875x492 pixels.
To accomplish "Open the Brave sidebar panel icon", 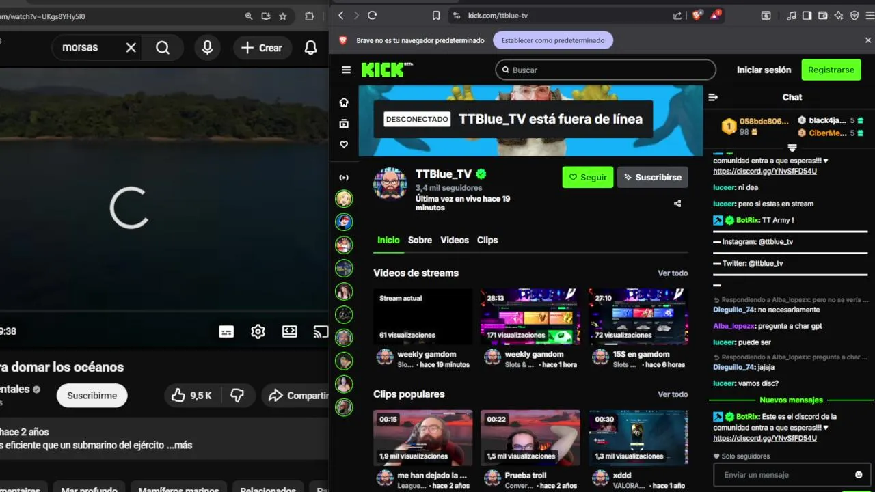I will pyautogui.click(x=807, y=16).
